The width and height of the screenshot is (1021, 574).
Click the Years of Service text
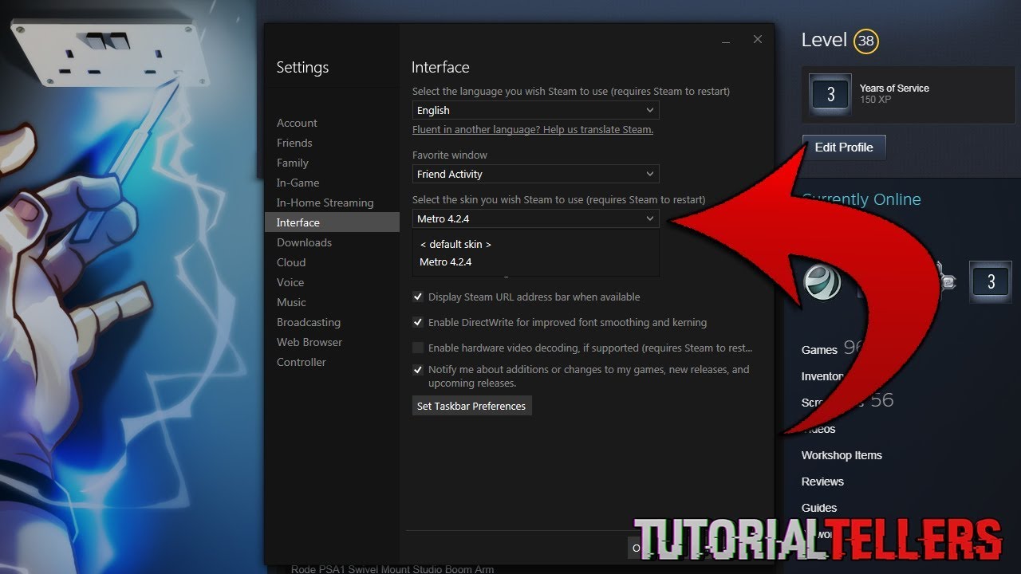[894, 88]
